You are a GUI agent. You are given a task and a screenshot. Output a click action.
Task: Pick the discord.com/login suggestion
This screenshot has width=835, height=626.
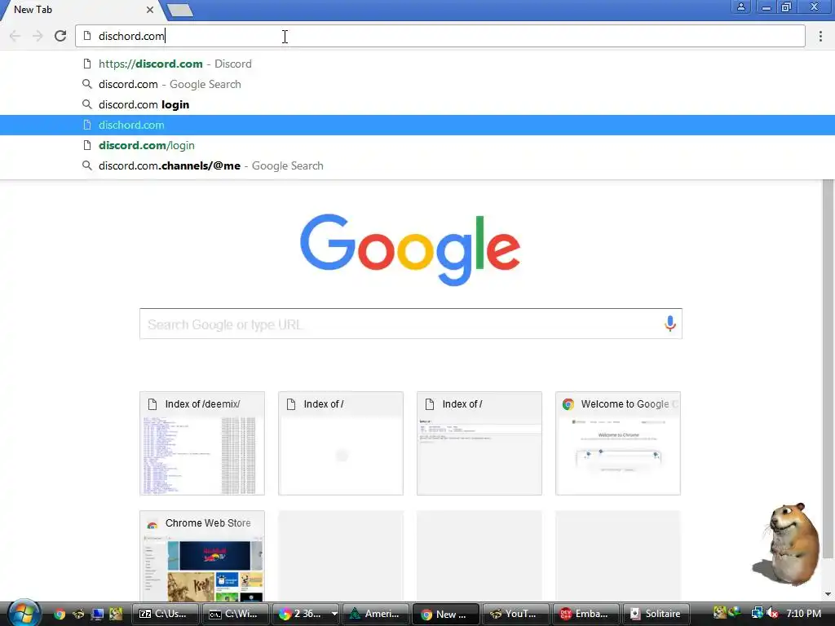[417, 145]
